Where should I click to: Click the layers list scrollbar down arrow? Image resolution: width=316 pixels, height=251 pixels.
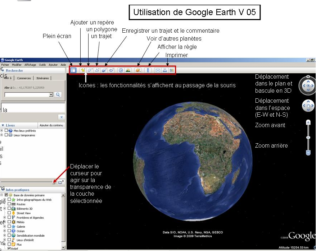(63, 247)
